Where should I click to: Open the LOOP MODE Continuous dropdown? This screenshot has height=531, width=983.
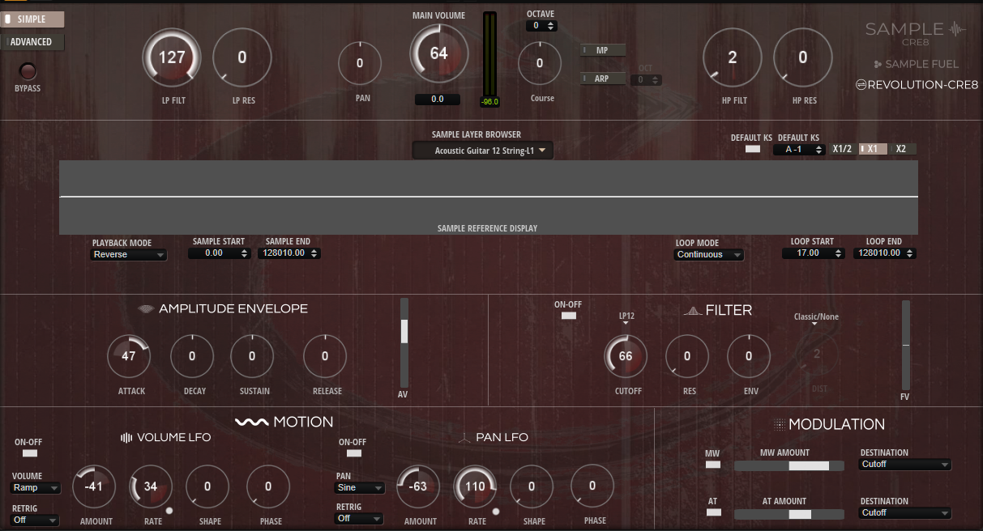tap(709, 255)
